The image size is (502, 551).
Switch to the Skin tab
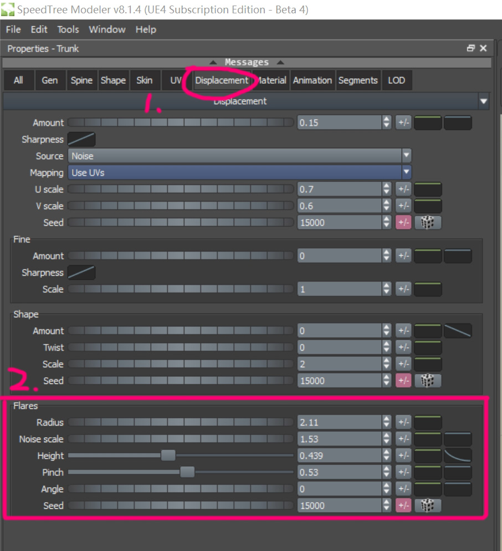tap(145, 80)
